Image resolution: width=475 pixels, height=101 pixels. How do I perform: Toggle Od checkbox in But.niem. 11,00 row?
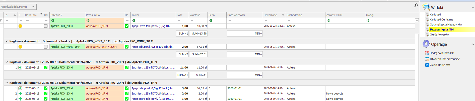click(46, 67)
